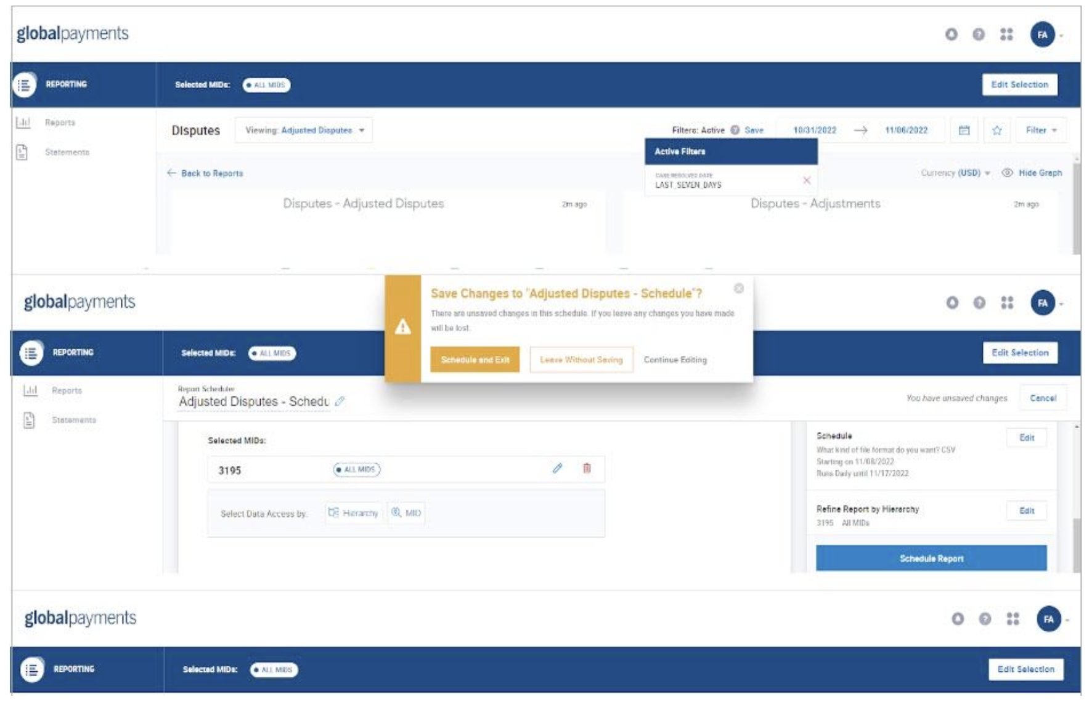Click the 10/31/2022 start date field
Image resolution: width=1092 pixels, height=702 pixels.
(814, 130)
